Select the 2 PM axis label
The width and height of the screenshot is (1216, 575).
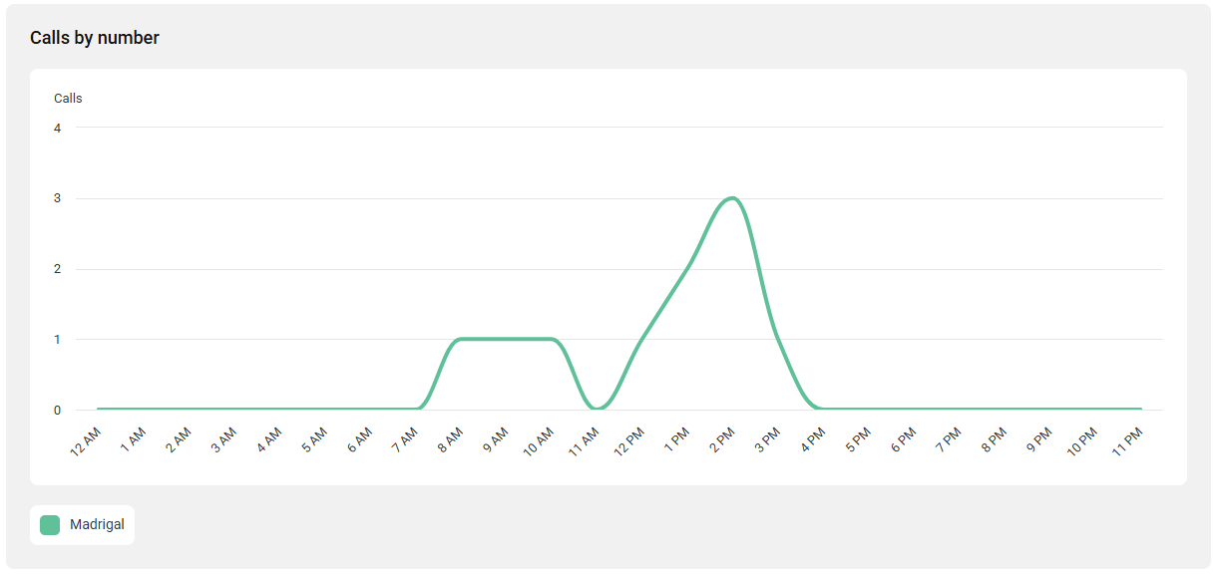[x=720, y=439]
